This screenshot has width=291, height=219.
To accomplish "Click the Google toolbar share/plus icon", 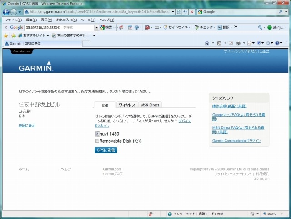I will coord(137,27).
